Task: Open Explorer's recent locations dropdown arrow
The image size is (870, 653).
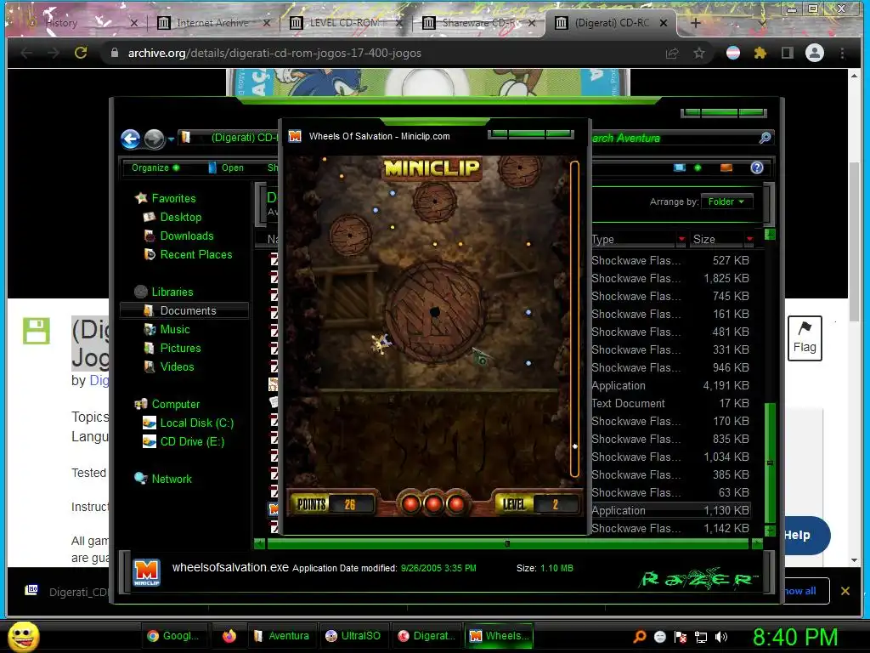Action: pyautogui.click(x=171, y=139)
